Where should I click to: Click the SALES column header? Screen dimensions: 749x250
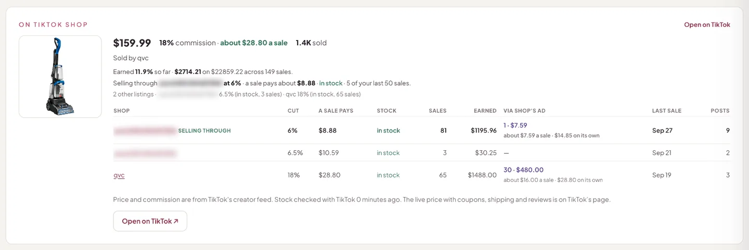tap(437, 111)
